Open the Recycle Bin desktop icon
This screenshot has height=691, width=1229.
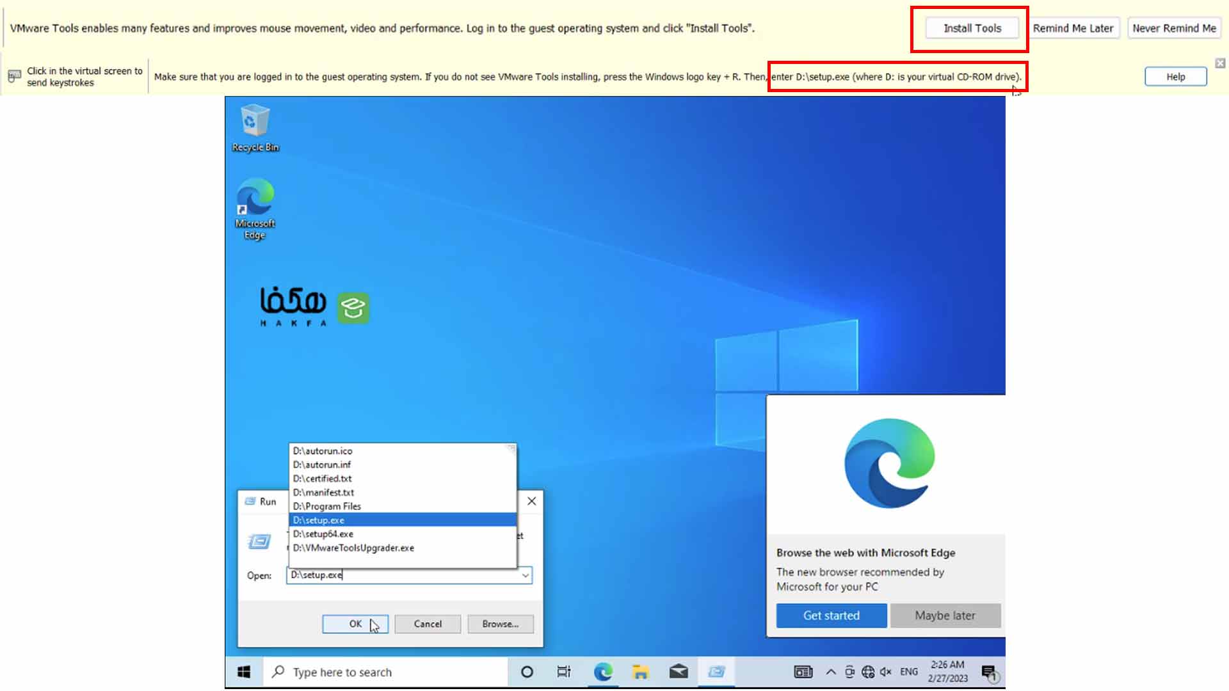pos(255,128)
